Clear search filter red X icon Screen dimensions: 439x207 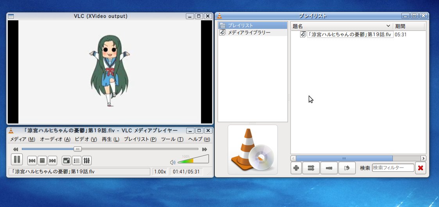coord(421,168)
